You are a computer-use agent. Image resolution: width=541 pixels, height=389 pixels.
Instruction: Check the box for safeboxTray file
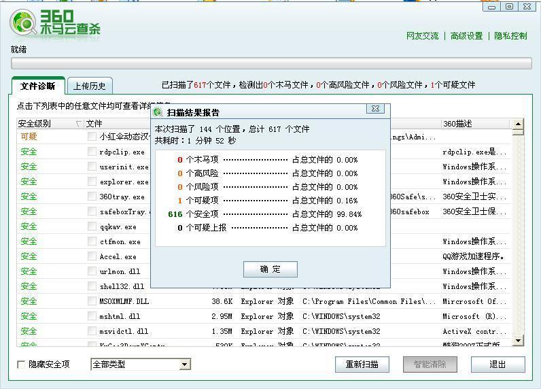pyautogui.click(x=92, y=212)
